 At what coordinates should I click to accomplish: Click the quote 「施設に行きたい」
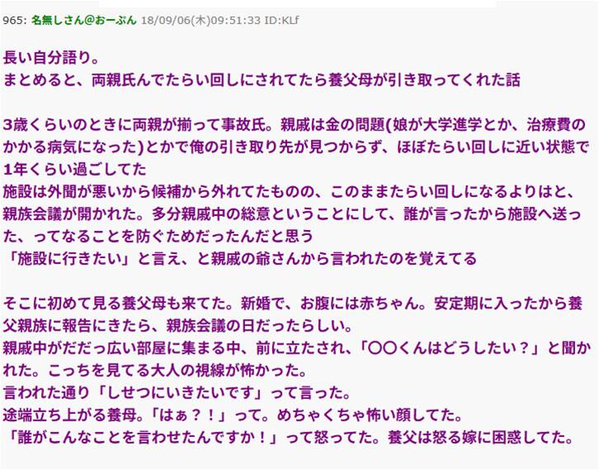69,259
